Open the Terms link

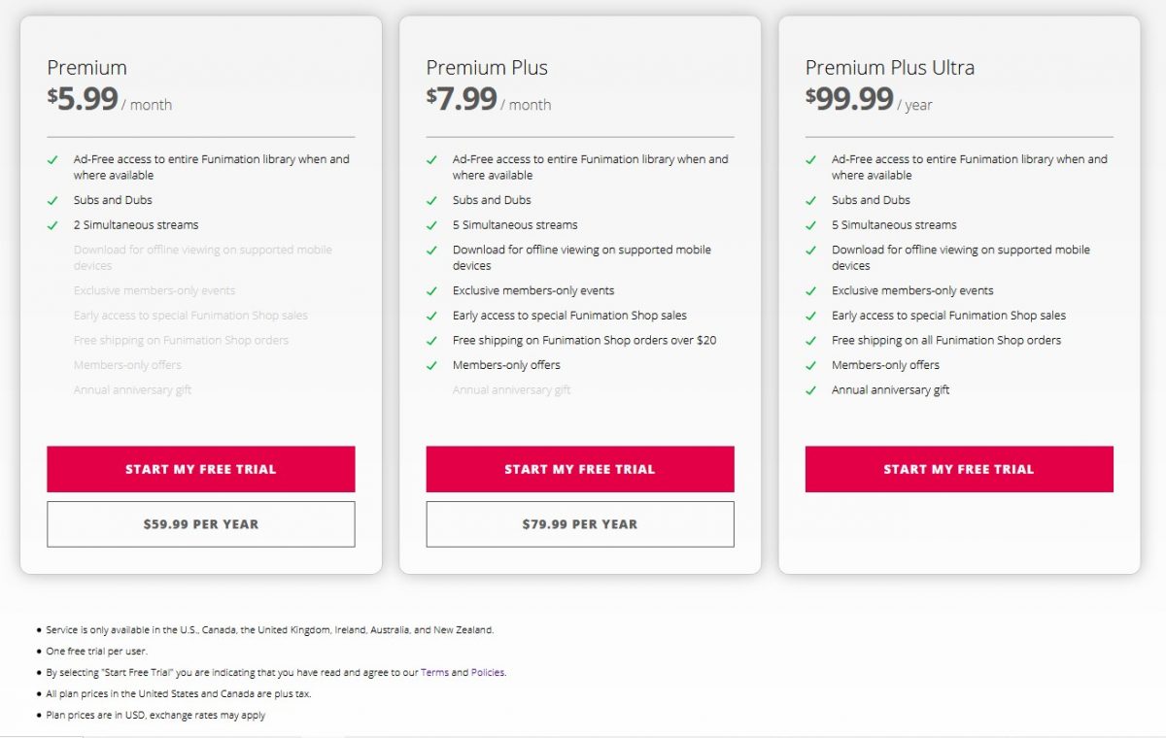(434, 672)
